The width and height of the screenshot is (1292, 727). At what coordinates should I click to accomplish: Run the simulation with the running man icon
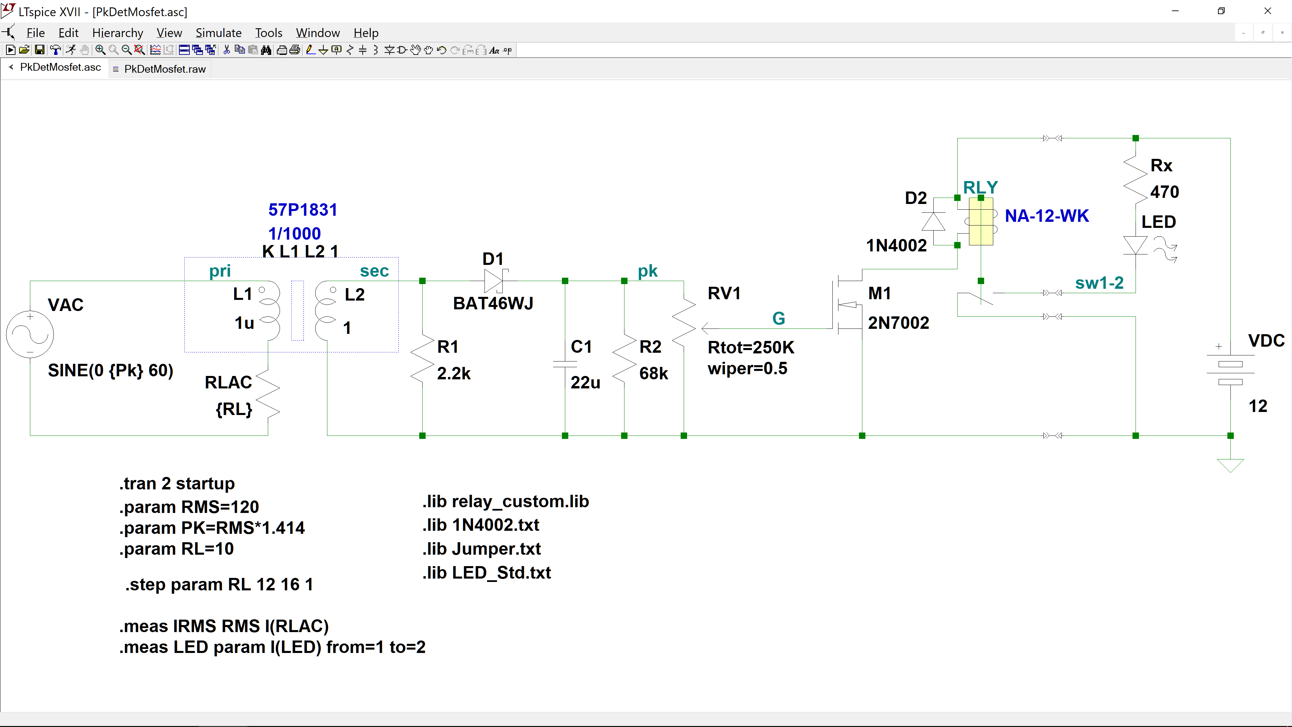tap(70, 50)
